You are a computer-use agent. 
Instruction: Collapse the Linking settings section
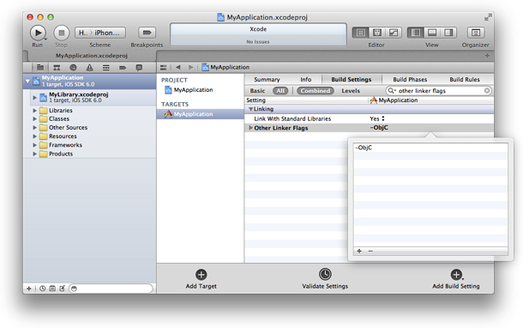pyautogui.click(x=250, y=109)
